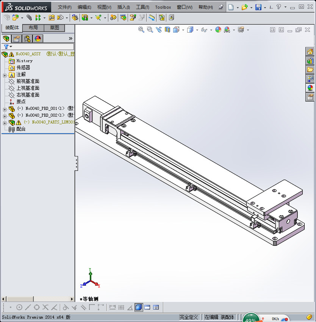The image size is (316, 322).
Task: Click the Insert Components icon
Action: pos(16,18)
